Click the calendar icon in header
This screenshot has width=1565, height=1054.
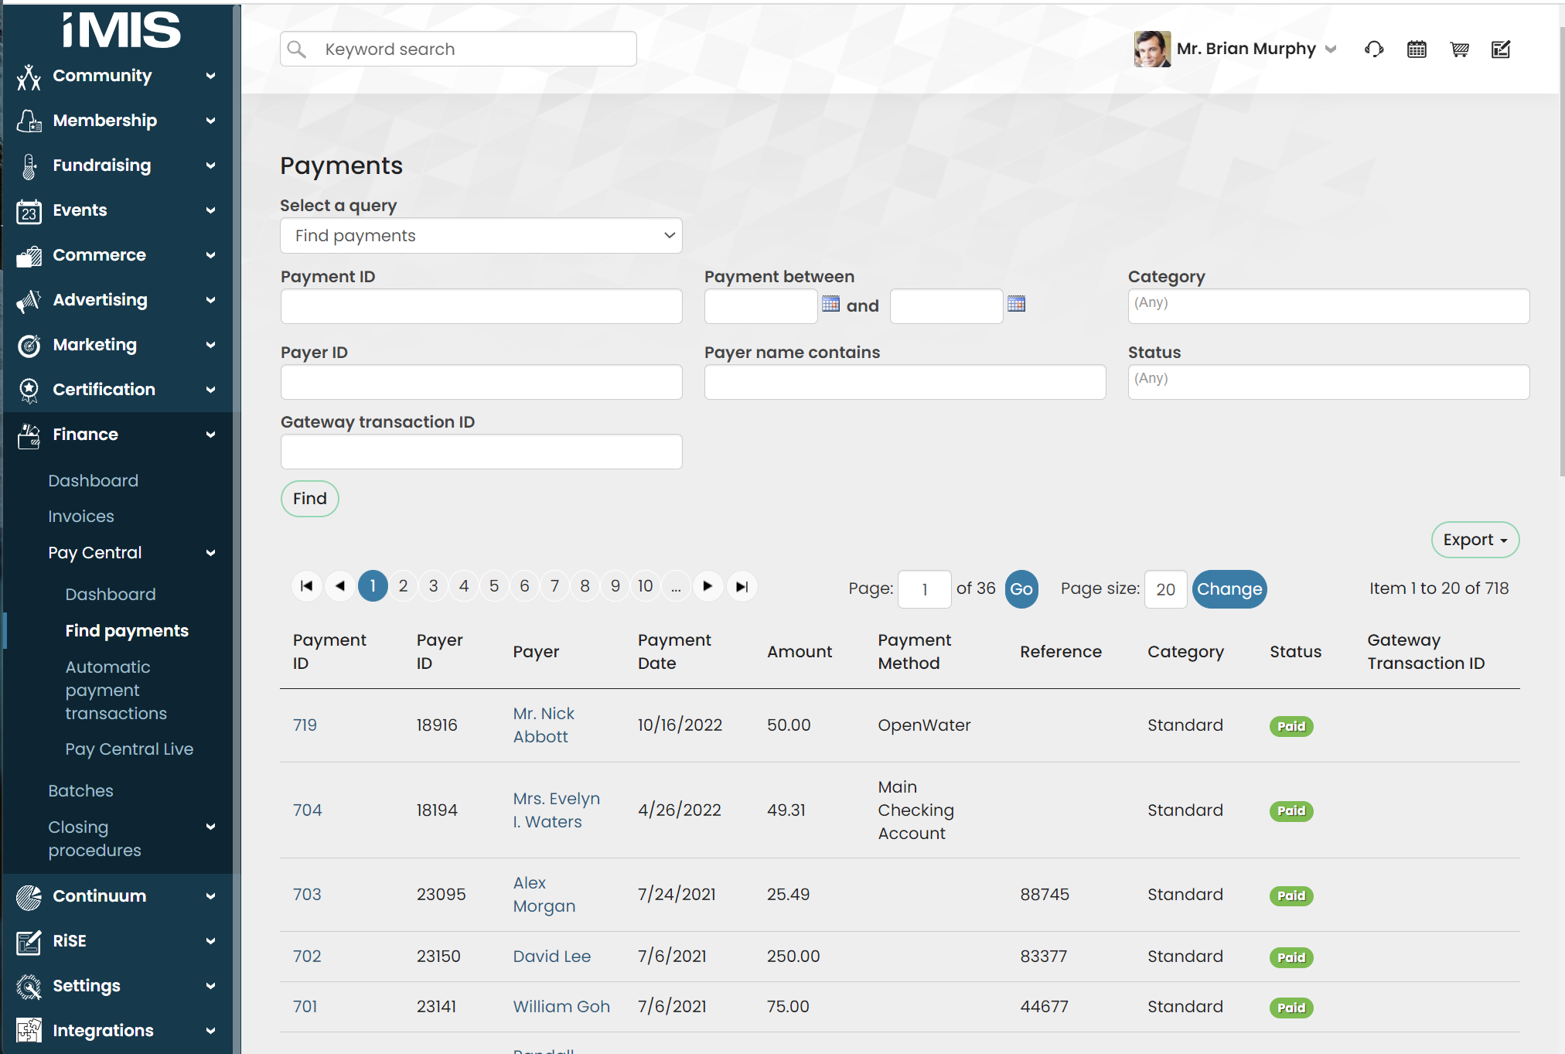click(1417, 49)
